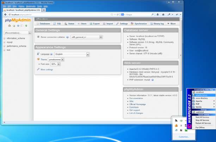Expand PHP submenu in WampServer menu
The image size is (216, 142).
click(204, 104)
